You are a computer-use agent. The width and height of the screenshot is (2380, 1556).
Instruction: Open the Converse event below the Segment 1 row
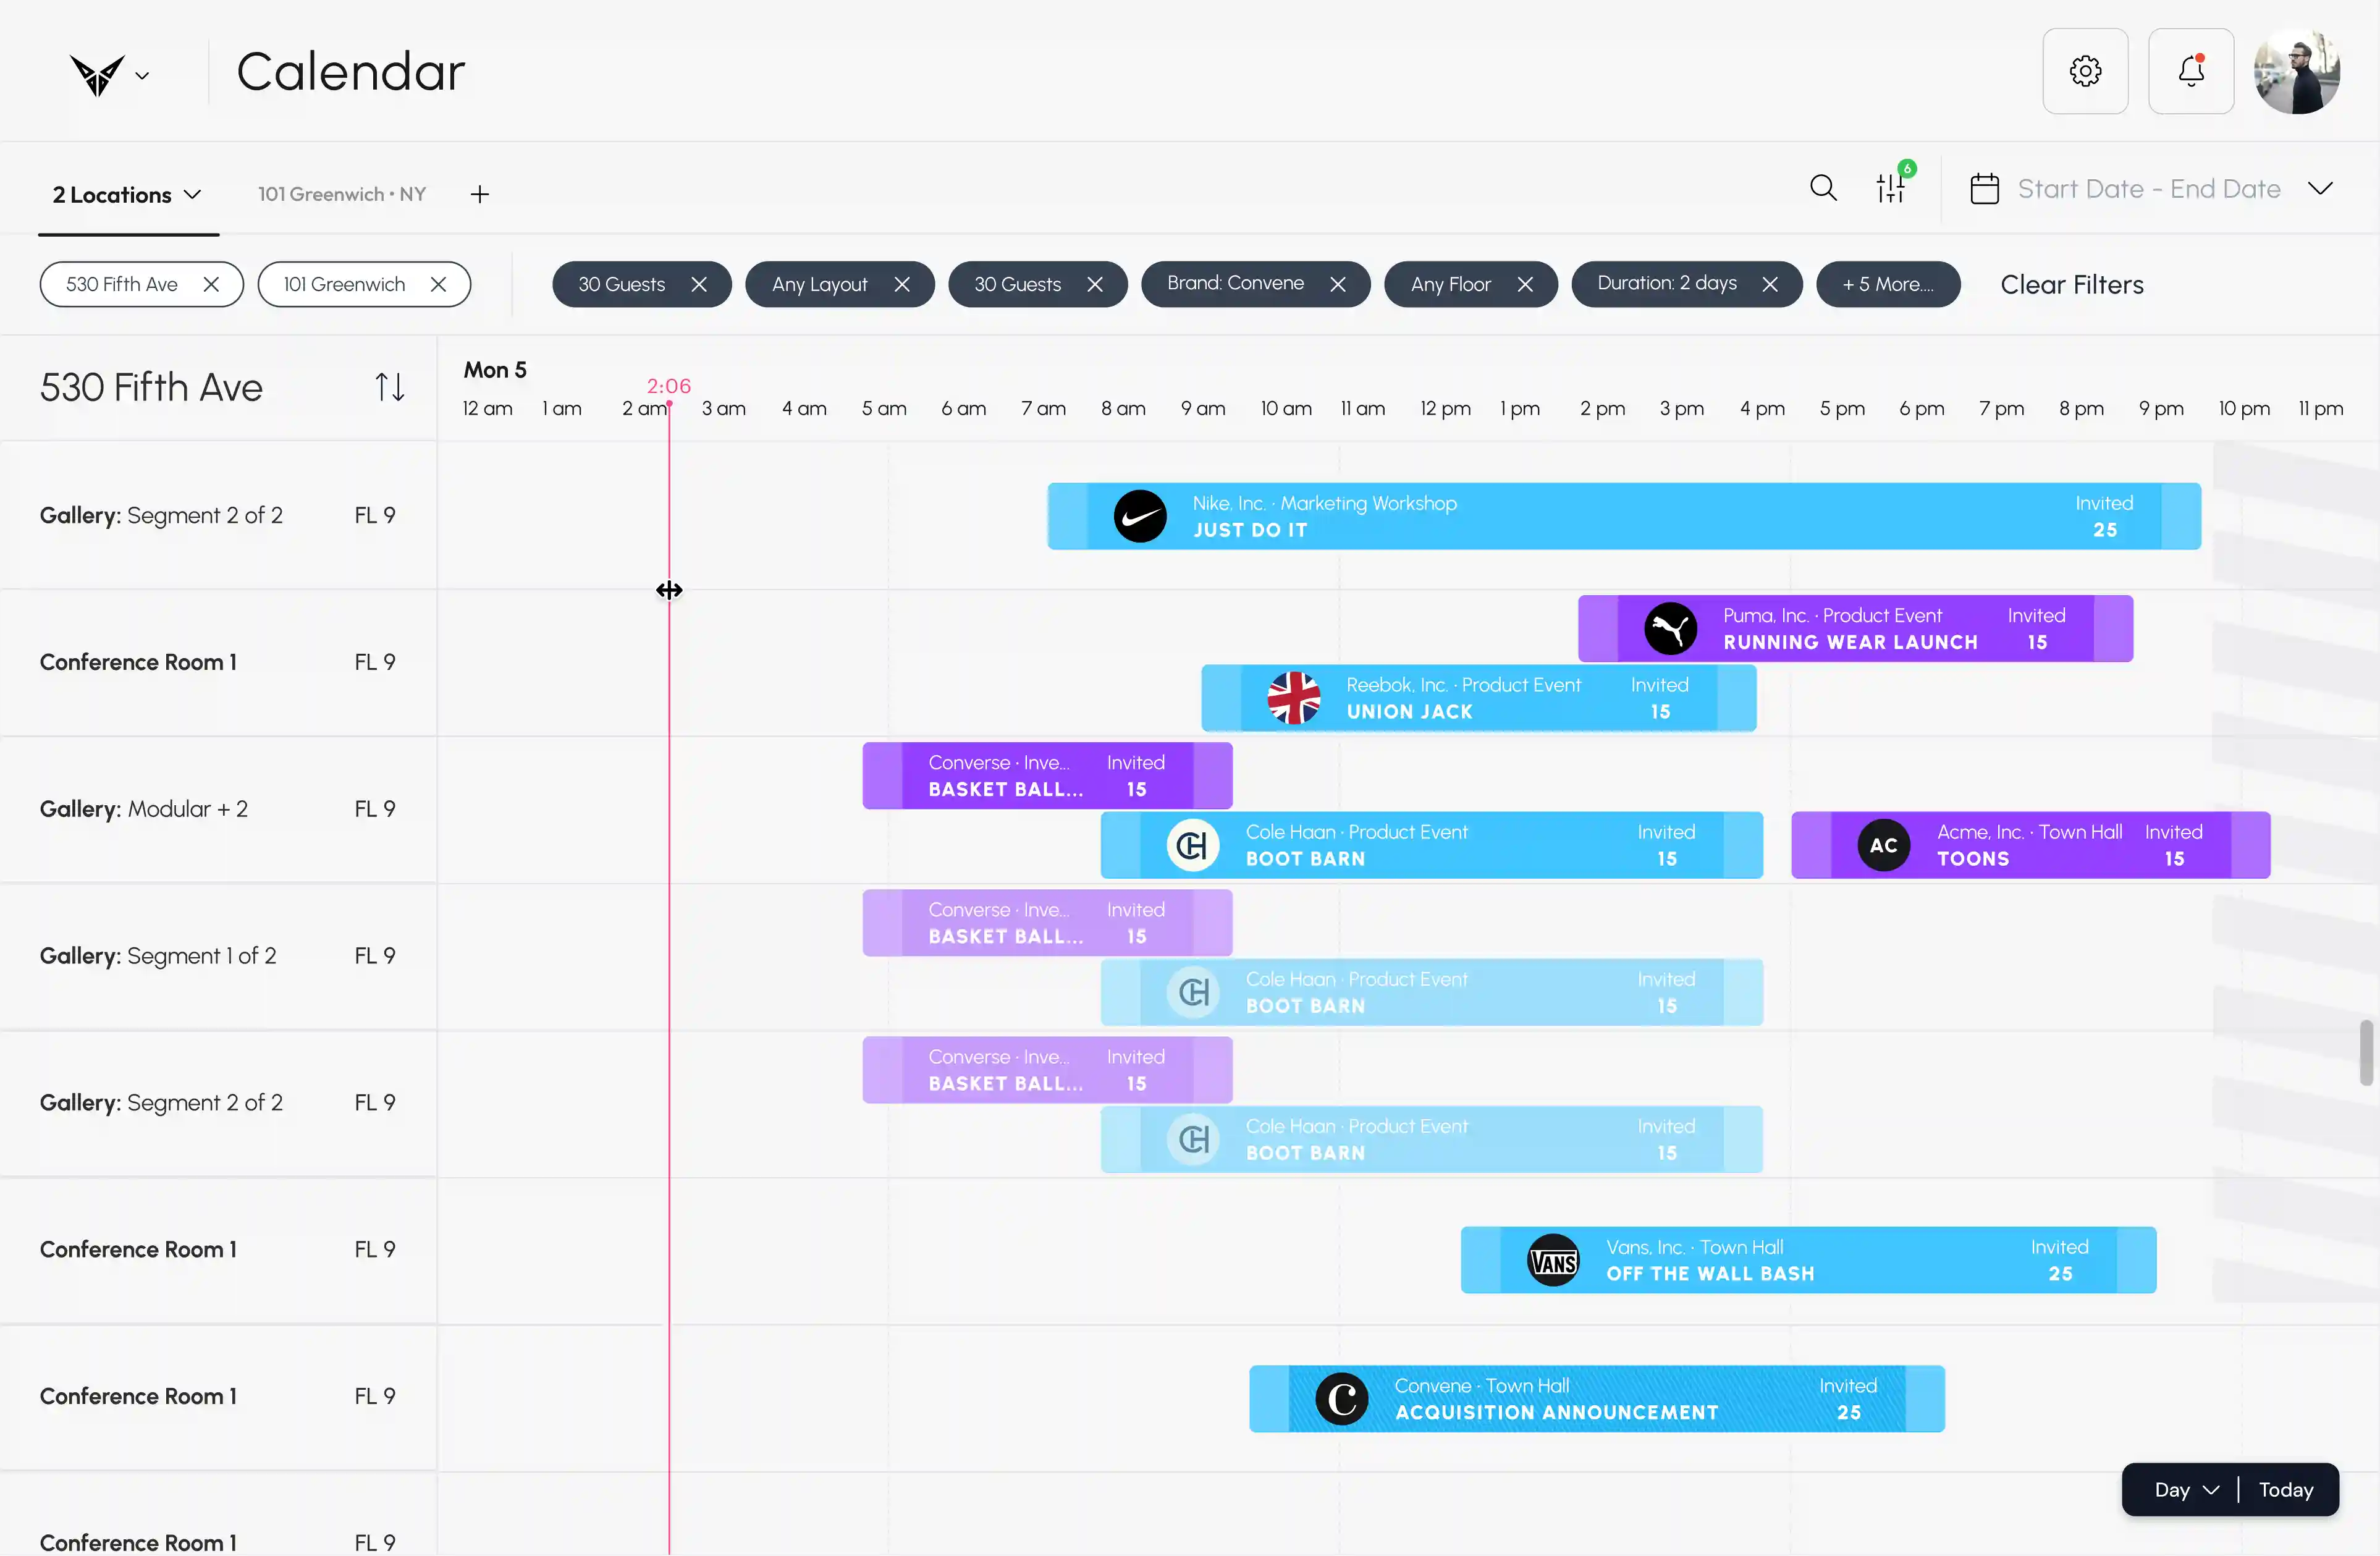click(1047, 1070)
